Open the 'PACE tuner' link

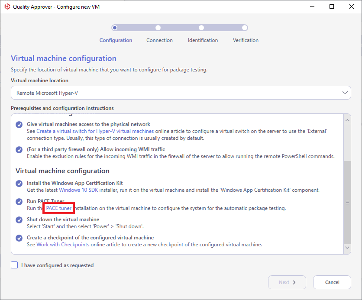coord(59,208)
